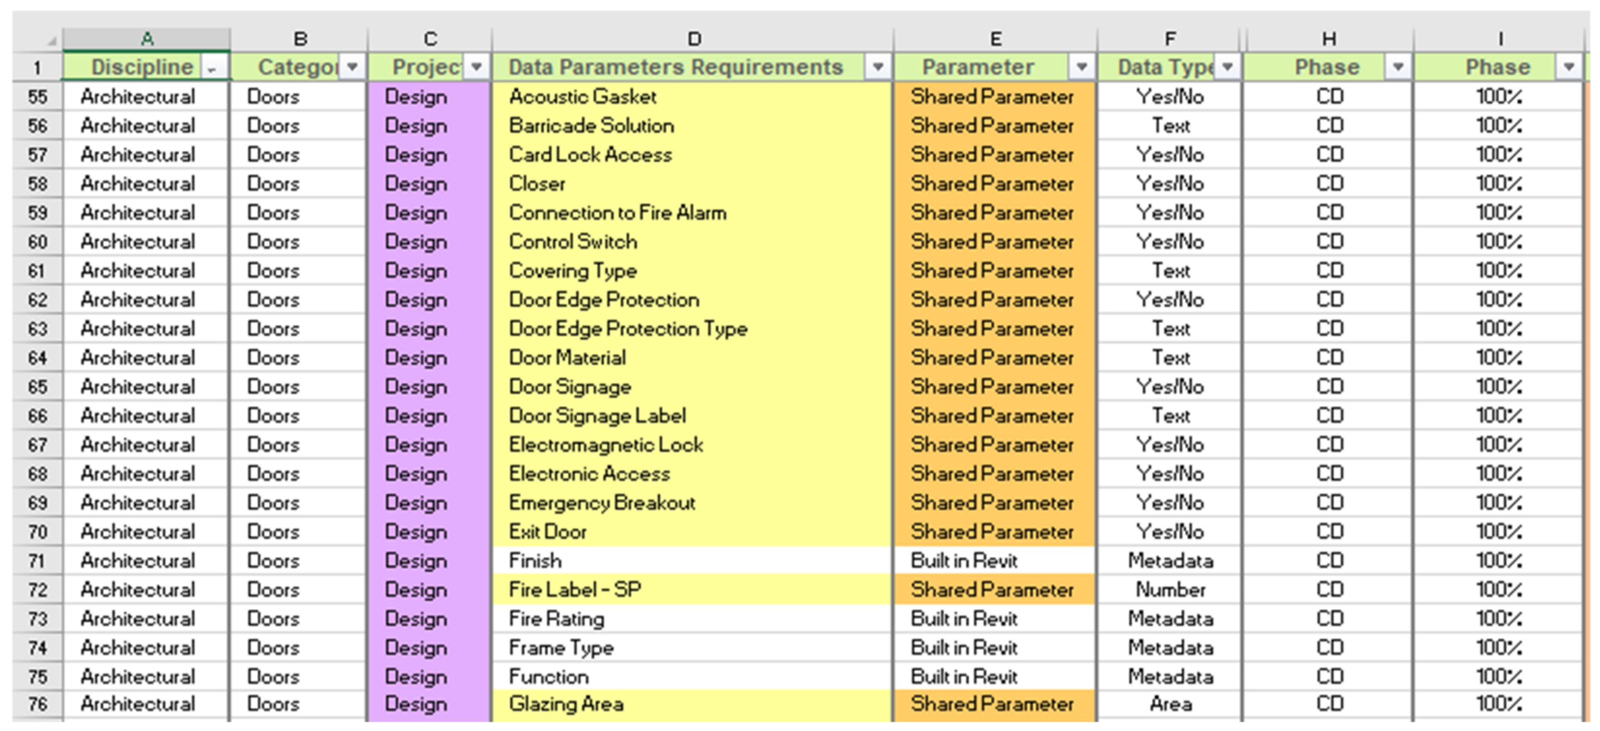
Task: Select row 71 header
Action: tap(37, 561)
